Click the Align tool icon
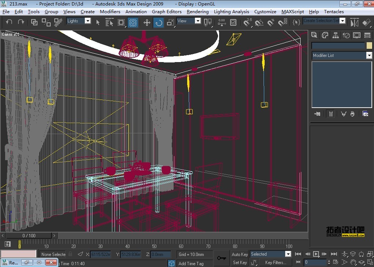 pos(366,22)
